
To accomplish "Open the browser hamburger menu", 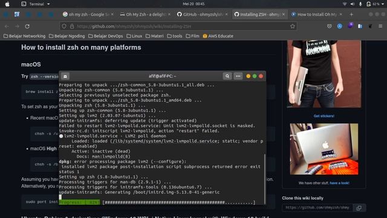I will click(380, 26).
